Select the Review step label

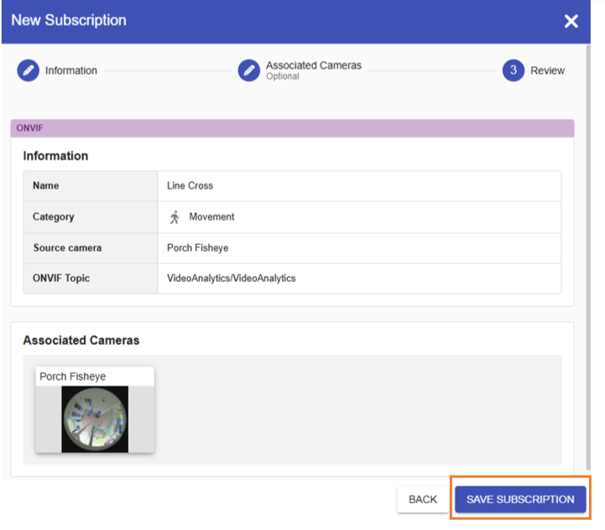547,70
